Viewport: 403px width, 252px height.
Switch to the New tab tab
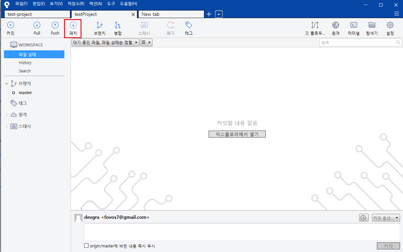171,14
